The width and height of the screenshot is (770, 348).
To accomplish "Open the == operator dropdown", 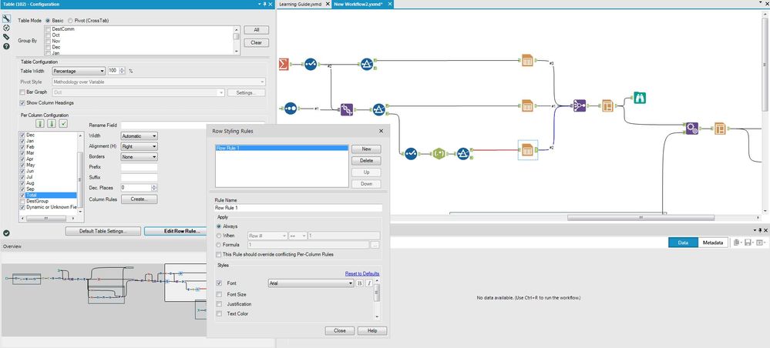I will click(x=298, y=236).
